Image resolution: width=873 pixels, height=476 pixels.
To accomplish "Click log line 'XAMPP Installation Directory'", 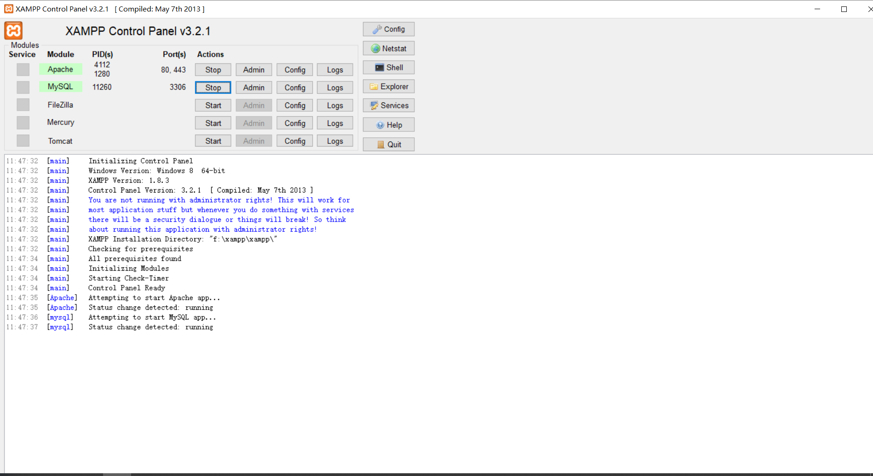I will tap(183, 239).
